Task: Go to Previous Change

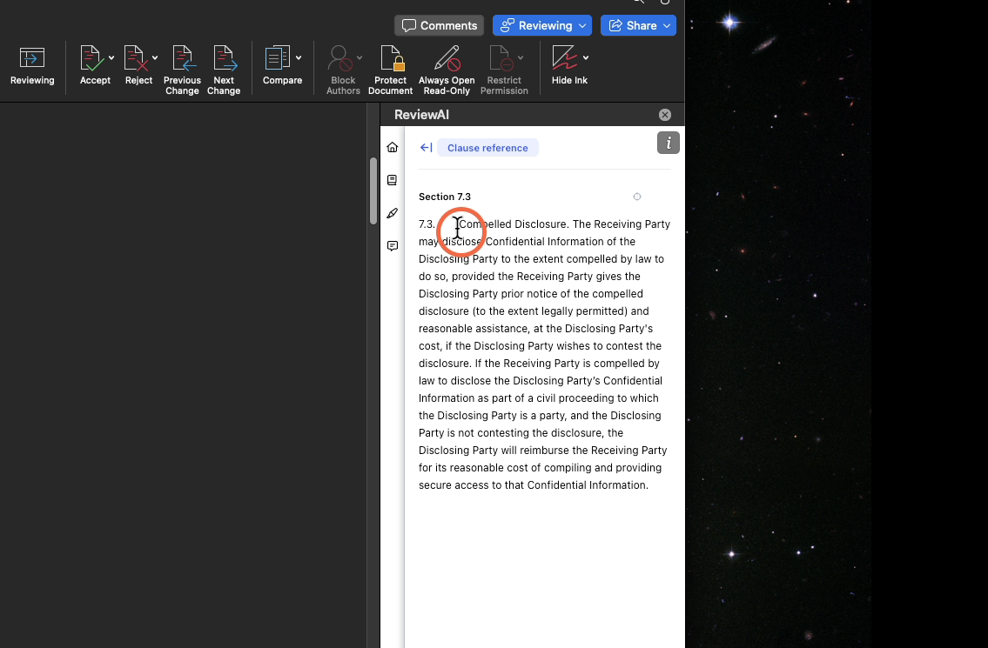Action: (182, 70)
